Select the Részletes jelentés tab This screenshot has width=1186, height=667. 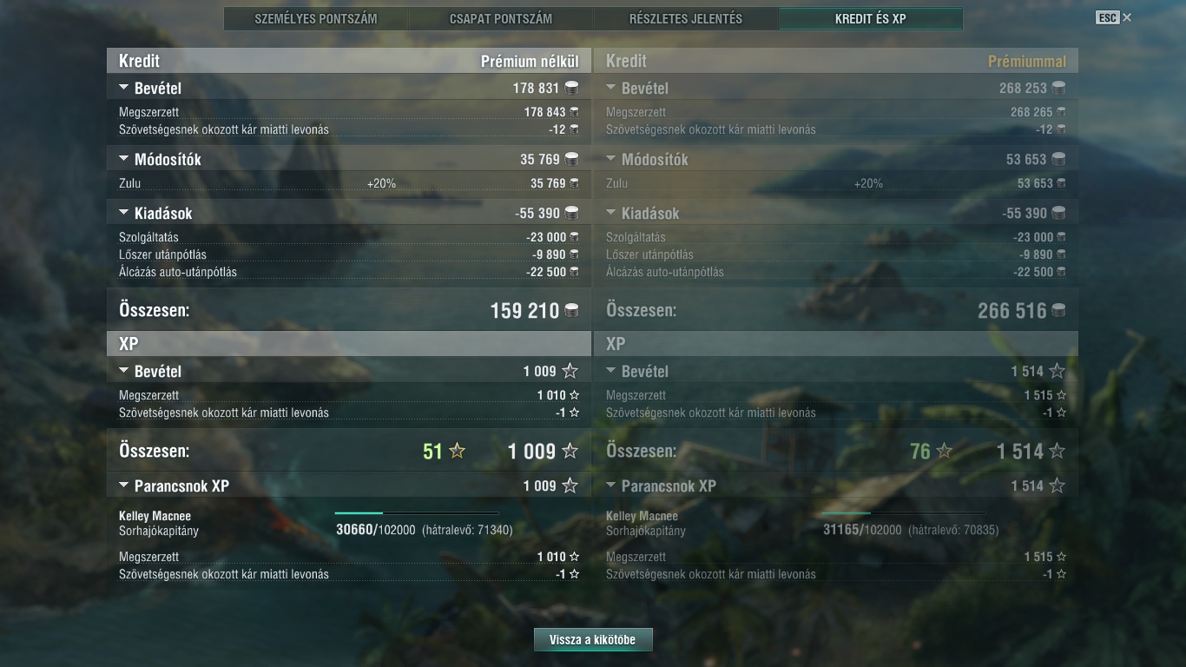click(686, 18)
